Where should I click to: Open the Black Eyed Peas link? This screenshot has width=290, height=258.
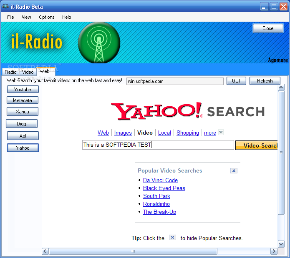164,188
